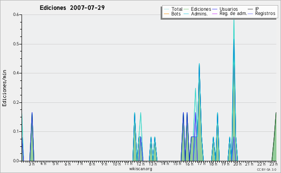
Task: Click the CC BY-SA 3.0 license text
Action: click(x=266, y=169)
